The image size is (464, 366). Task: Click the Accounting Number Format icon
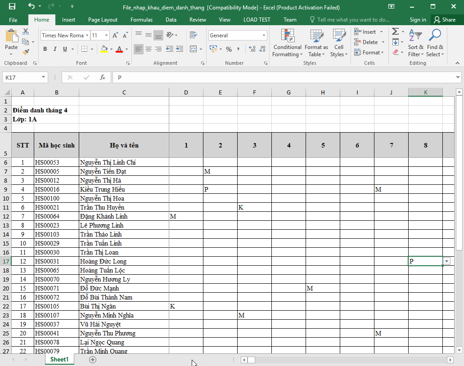coord(213,49)
